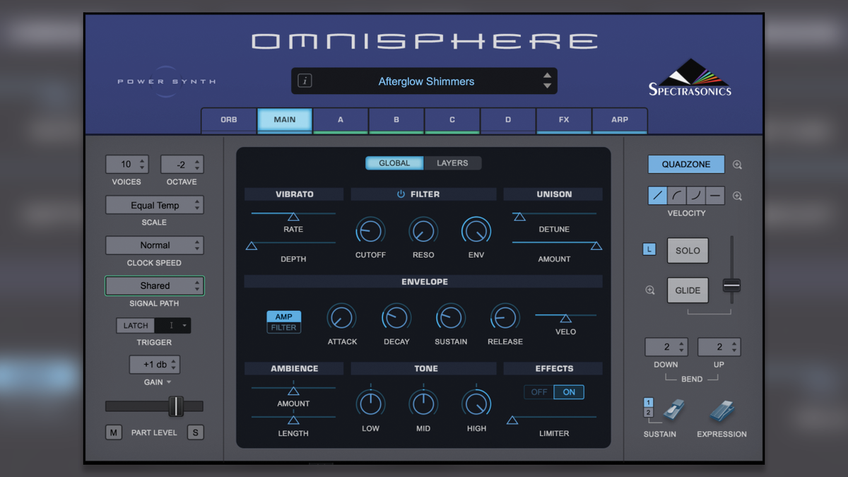Click the magnifier icon next to QUADZONE
The height and width of the screenshot is (477, 848).
736,164
